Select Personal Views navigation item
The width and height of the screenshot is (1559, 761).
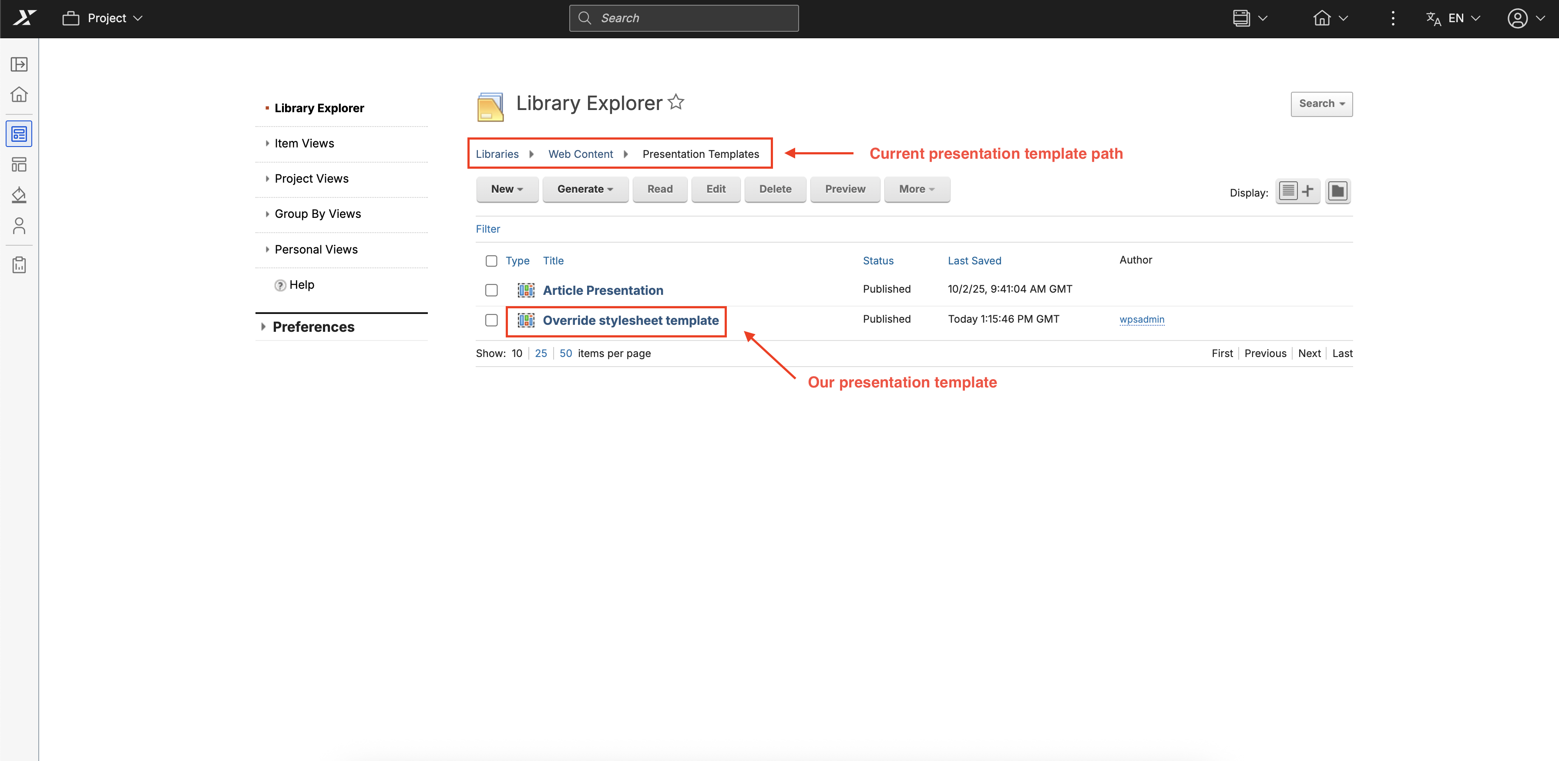pos(316,250)
